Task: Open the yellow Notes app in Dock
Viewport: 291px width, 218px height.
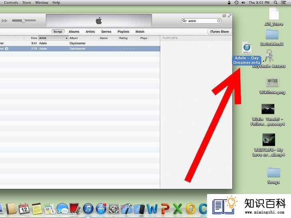Action: point(37,209)
